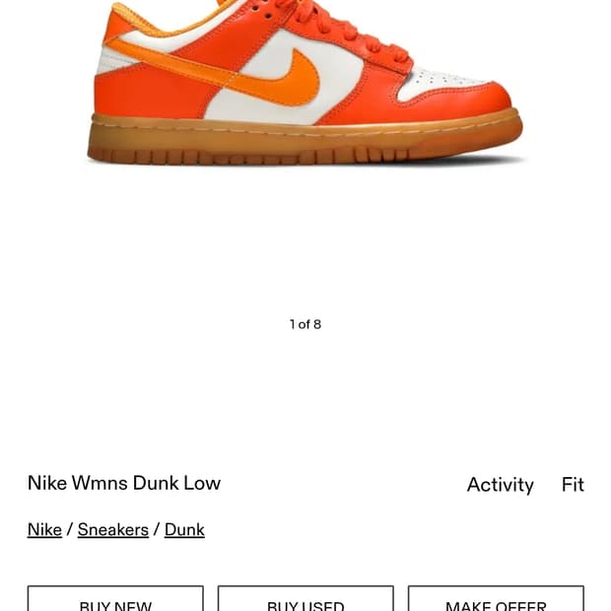Select the BUY USED button
This screenshot has height=611, width=611.
(305, 598)
